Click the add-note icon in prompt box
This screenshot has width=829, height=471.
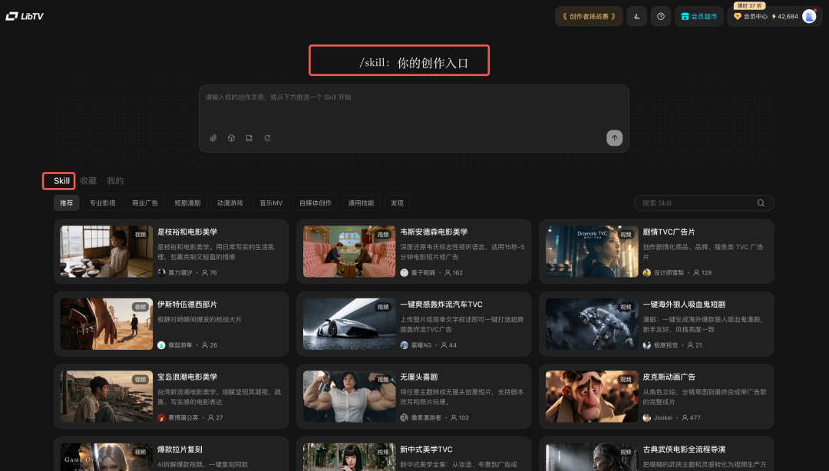[249, 138]
